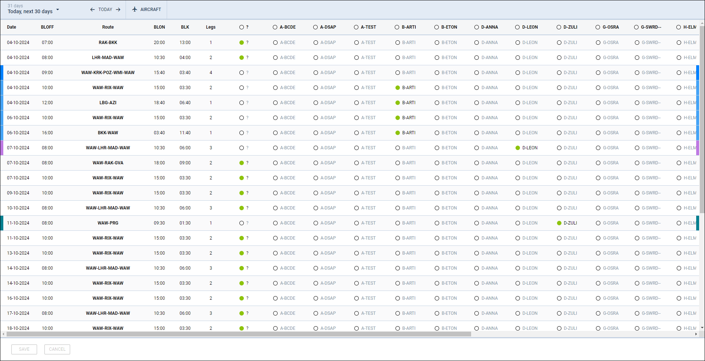The image size is (705, 361).
Task: Click selected D-LEON radio on 07-10-2024 row
Action: [x=518, y=148]
